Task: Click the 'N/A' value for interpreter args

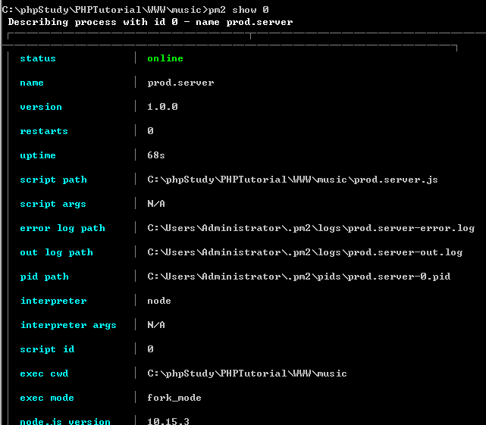Action: pyautogui.click(x=156, y=325)
